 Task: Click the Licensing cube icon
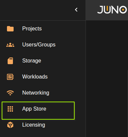pos(10,125)
